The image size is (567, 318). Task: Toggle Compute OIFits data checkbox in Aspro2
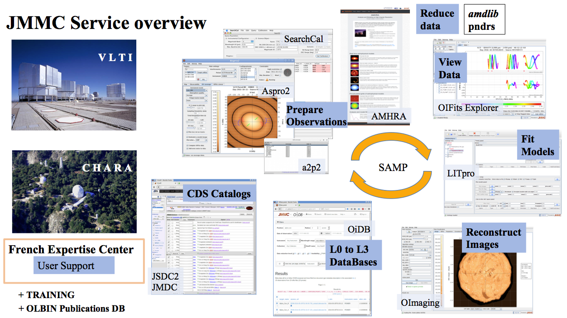tap(187, 145)
